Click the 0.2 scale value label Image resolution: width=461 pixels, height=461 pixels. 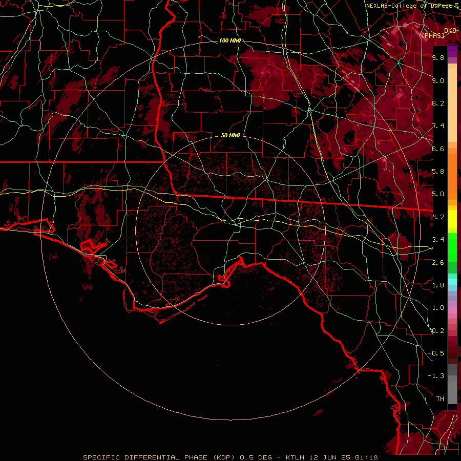point(438,331)
